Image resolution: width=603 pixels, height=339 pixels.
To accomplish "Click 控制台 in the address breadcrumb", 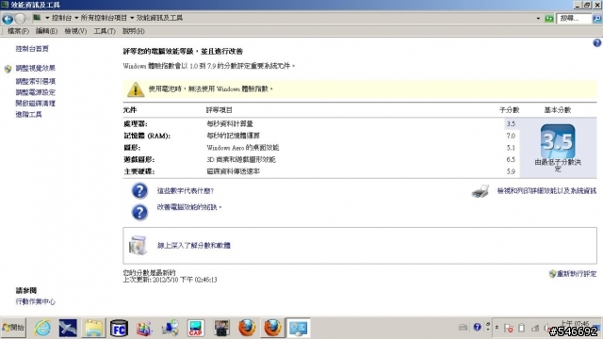I will (61, 18).
